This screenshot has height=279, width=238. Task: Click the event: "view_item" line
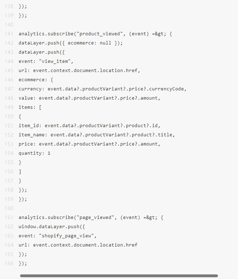tap(46, 61)
